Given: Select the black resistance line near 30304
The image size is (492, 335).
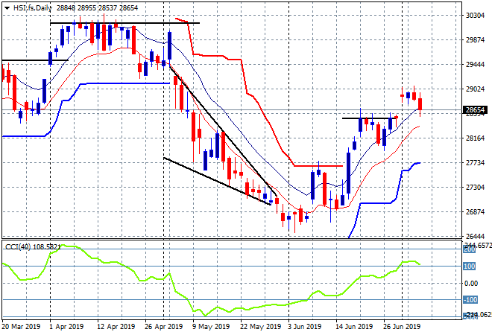Looking at the screenshot, I should point(125,23).
